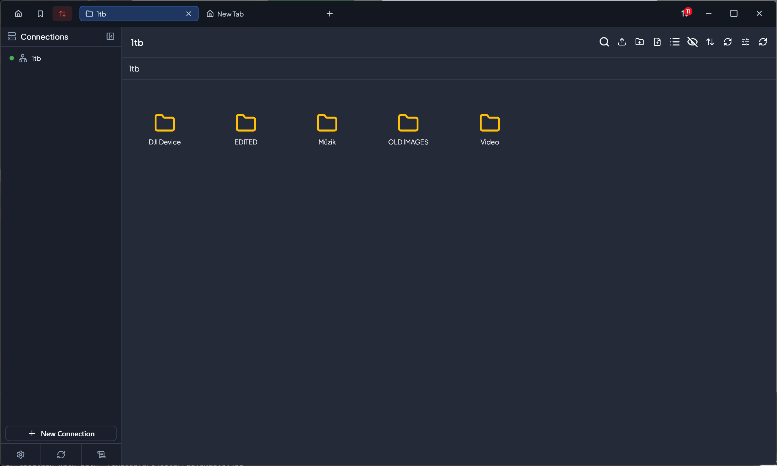Screen dimensions: 777x466
Task: Open the Home icon in the top bar
Action: 18,14
